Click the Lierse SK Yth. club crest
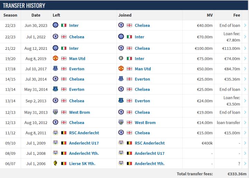Viewport: 249px width, 178px height. [55, 163]
